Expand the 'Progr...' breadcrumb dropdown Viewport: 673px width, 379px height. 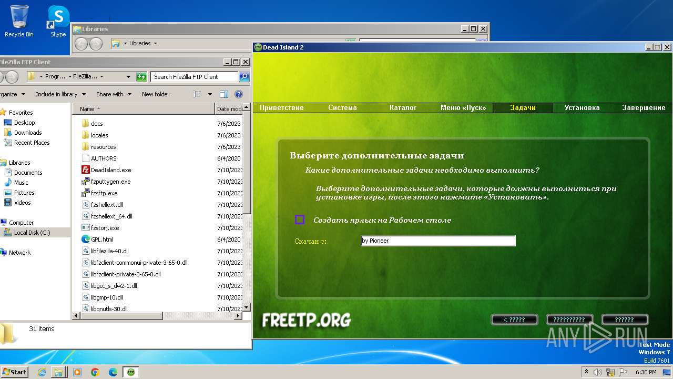click(69, 76)
